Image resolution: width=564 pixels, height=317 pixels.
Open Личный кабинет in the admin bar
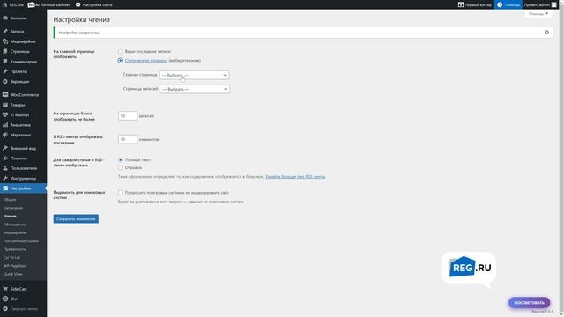(x=49, y=4)
